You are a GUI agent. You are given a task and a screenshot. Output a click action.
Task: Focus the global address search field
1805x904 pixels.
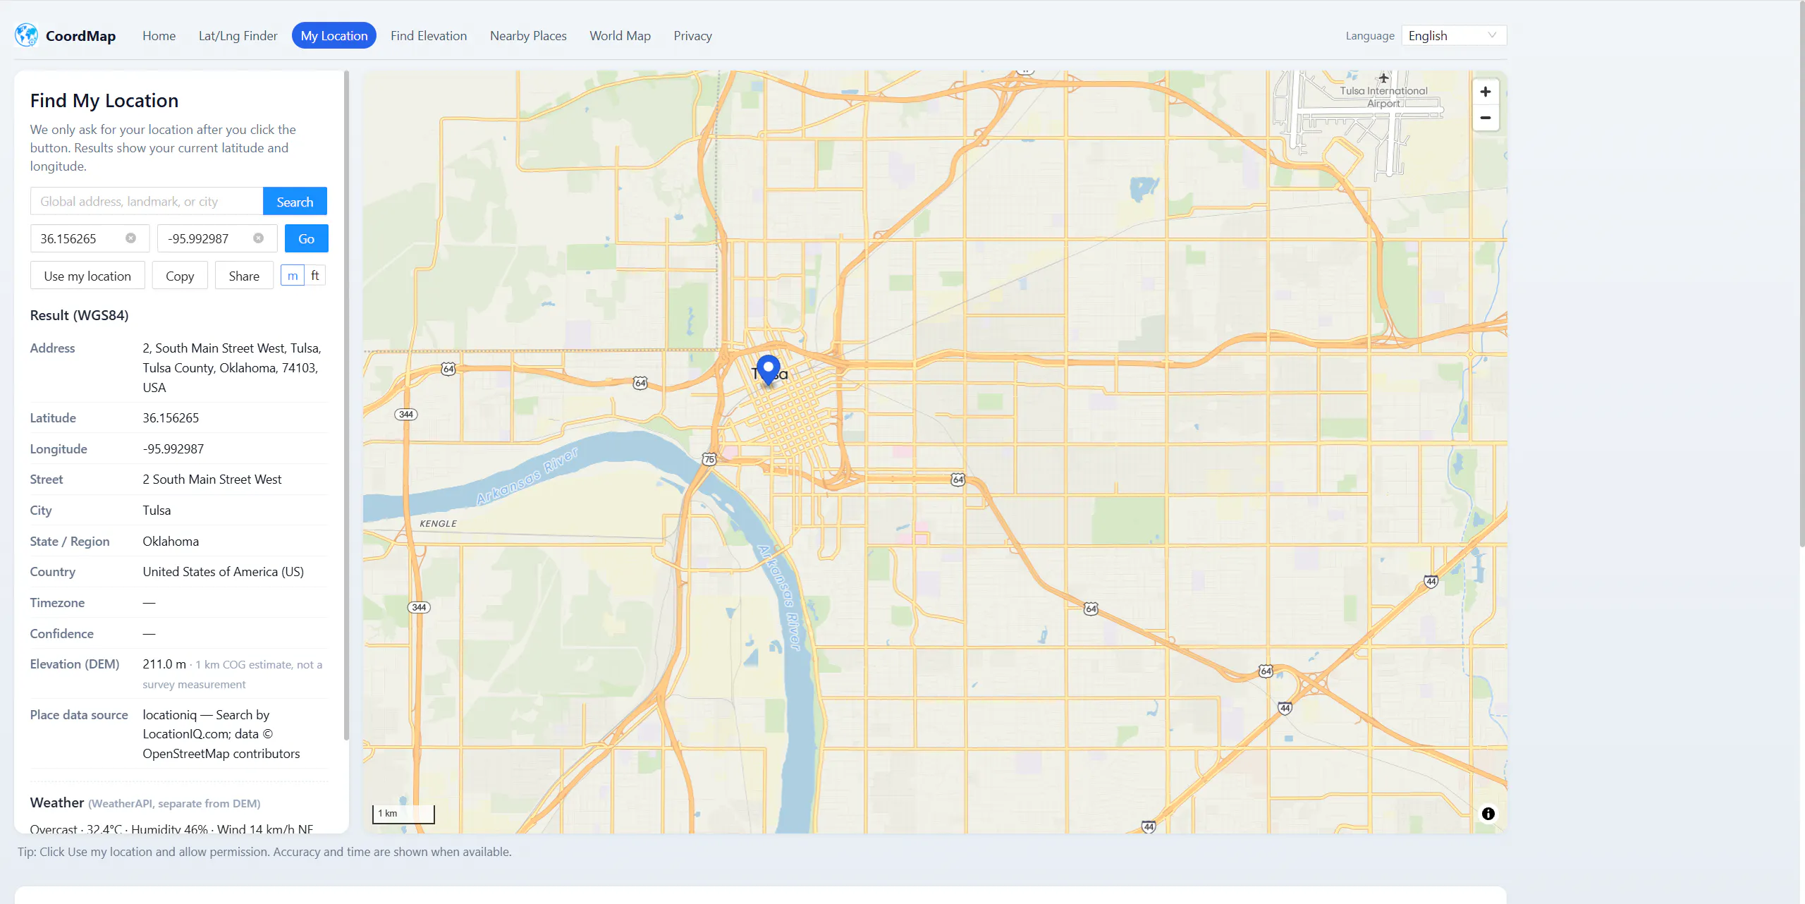[147, 201]
